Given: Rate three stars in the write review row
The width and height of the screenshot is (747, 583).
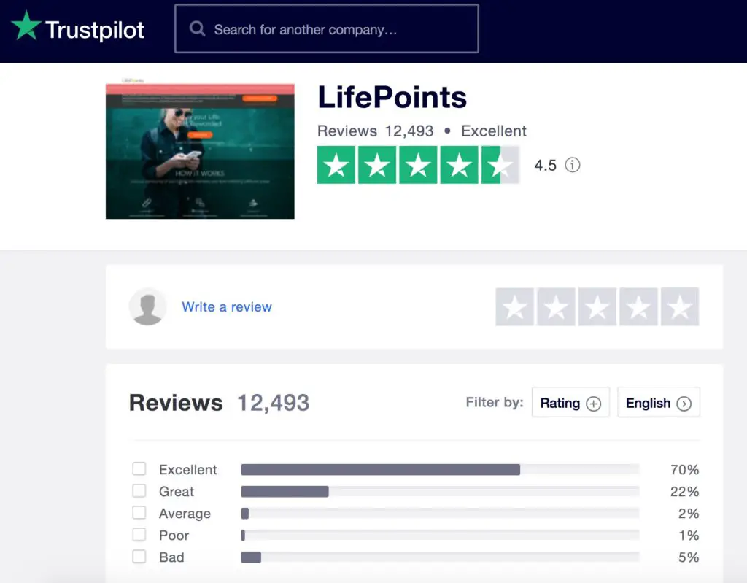Looking at the screenshot, I should 597,306.
